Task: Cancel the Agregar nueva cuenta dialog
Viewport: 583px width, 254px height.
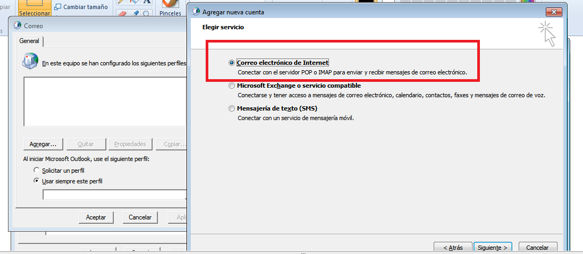Action: (x=537, y=247)
